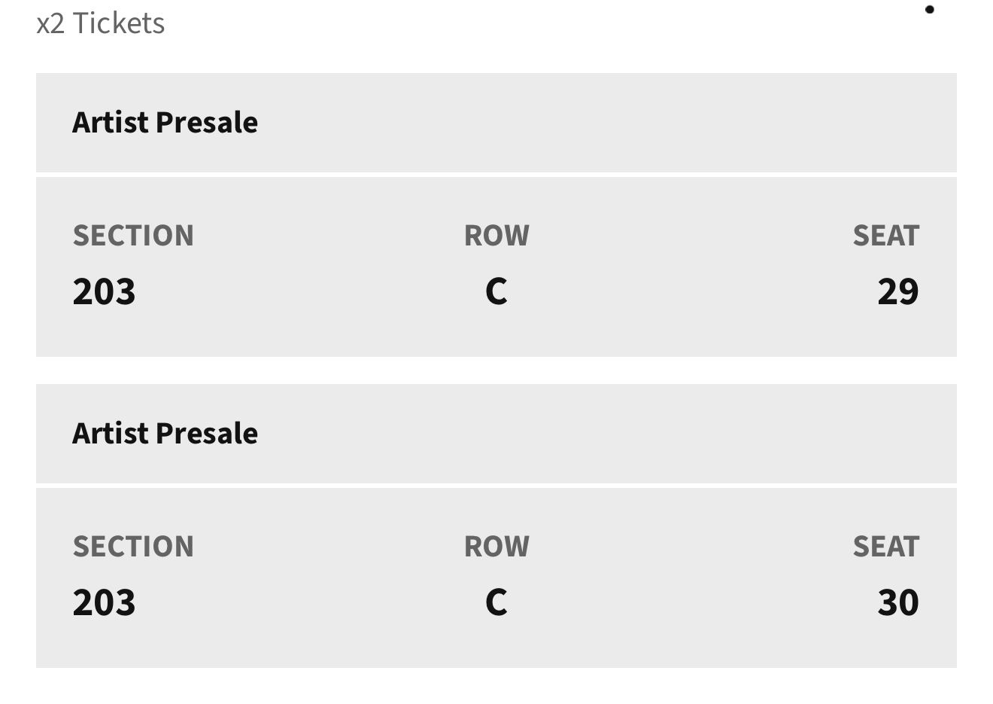Click the white gap between the two tickets
The height and width of the screenshot is (704, 993).
click(x=496, y=370)
